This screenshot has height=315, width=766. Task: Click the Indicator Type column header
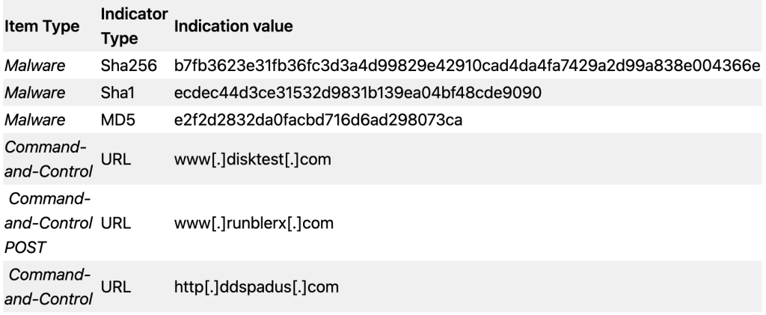pyautogui.click(x=134, y=26)
